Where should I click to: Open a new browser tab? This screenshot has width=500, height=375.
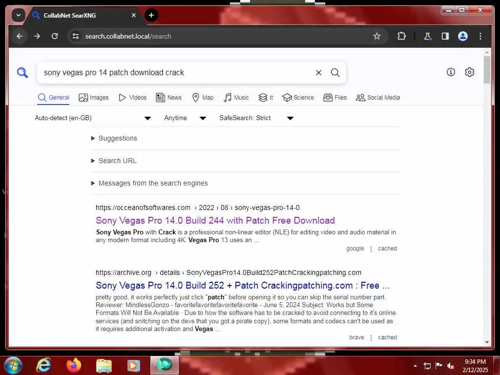tap(151, 15)
